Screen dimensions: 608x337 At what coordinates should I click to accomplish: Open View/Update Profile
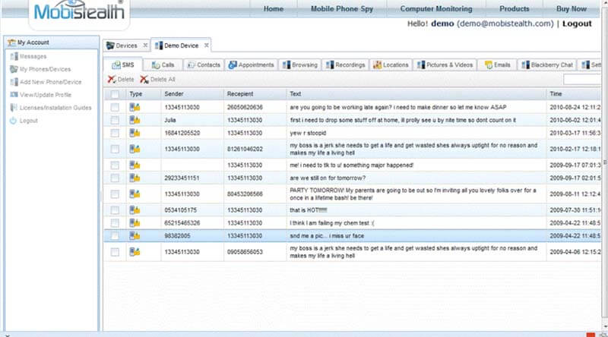pyautogui.click(x=46, y=95)
